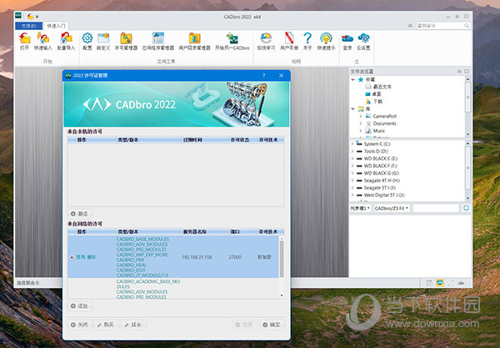
Task: Click the ribbon collapse arrow near search box
Action: [410, 25]
